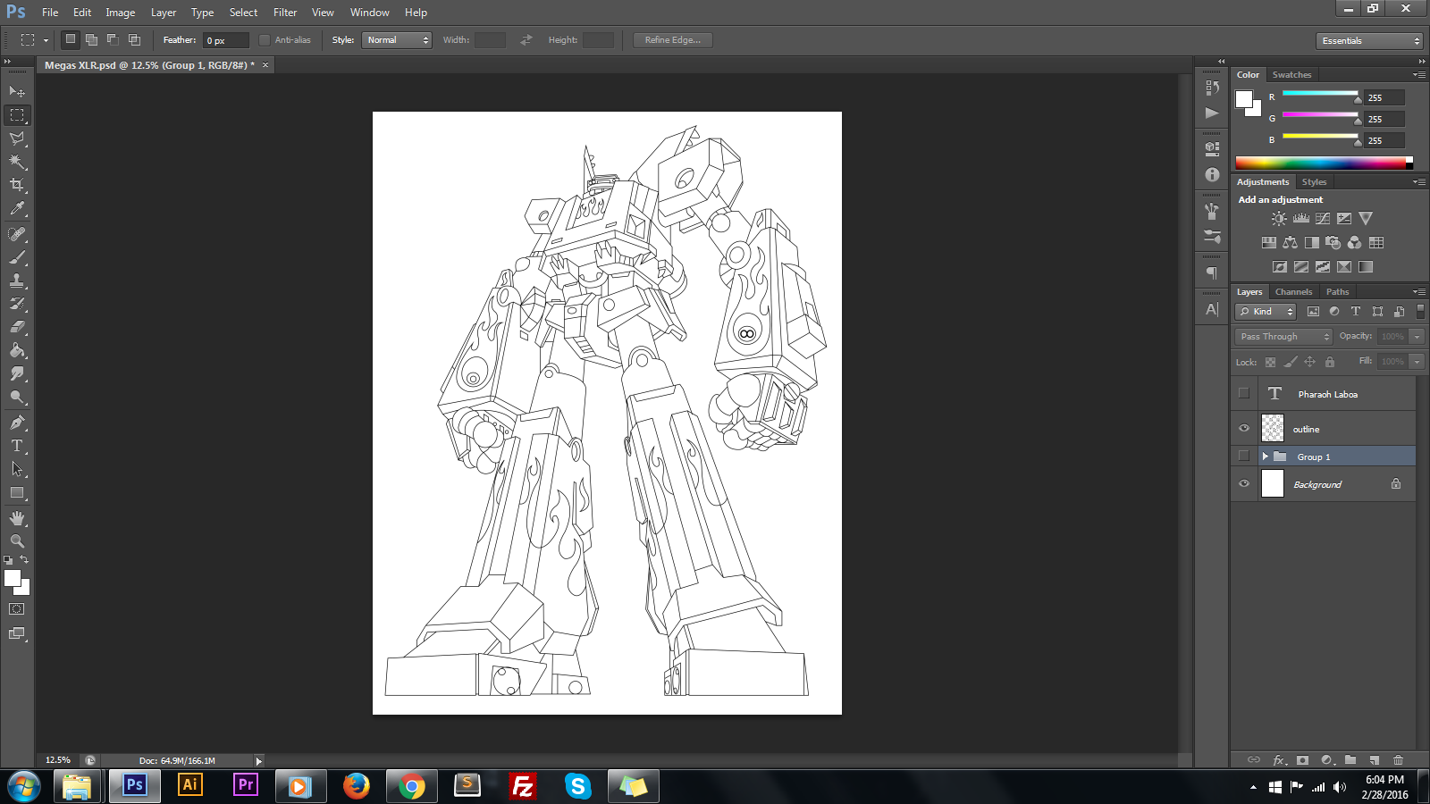The image size is (1430, 804).
Task: Select the Crop tool
Action: (x=17, y=185)
